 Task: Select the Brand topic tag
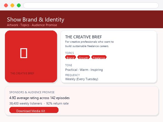70,57
